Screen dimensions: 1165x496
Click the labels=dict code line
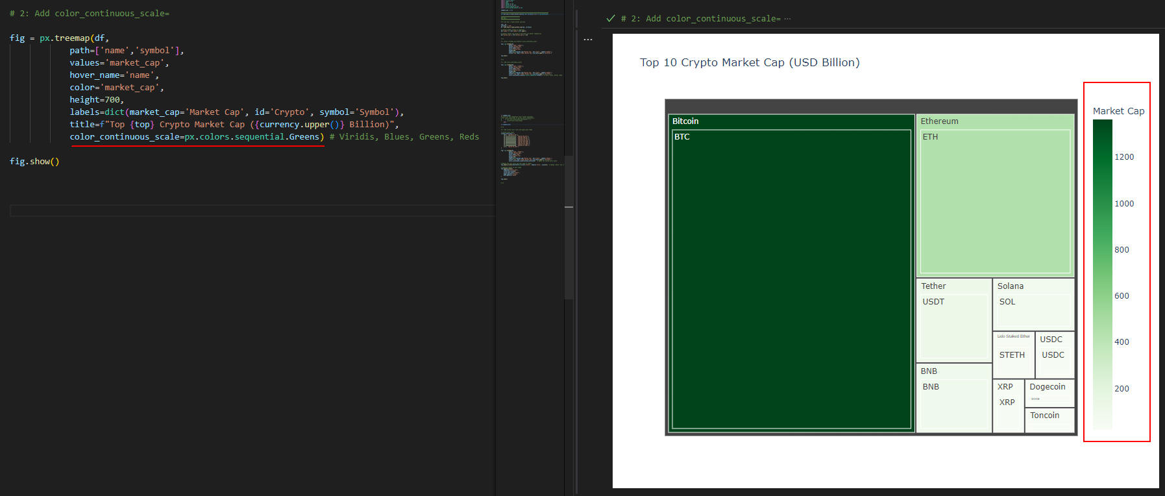[x=237, y=112]
